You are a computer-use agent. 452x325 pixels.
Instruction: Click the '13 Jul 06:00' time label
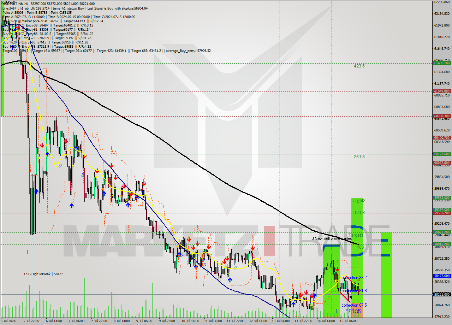click(281, 321)
